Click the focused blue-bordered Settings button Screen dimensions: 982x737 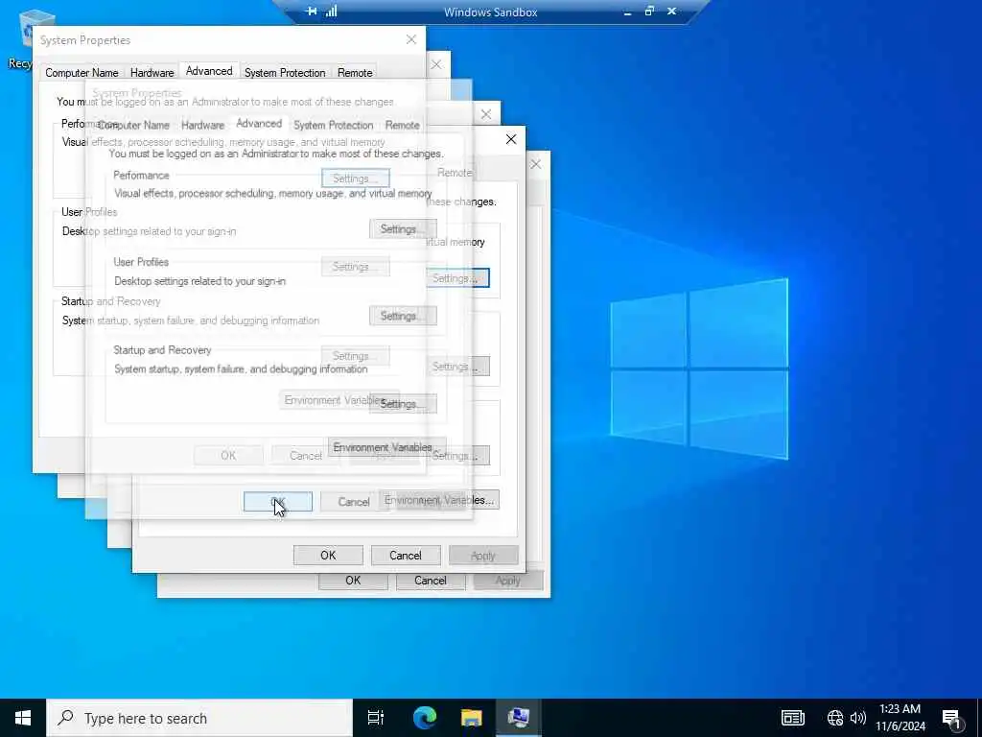click(x=457, y=278)
